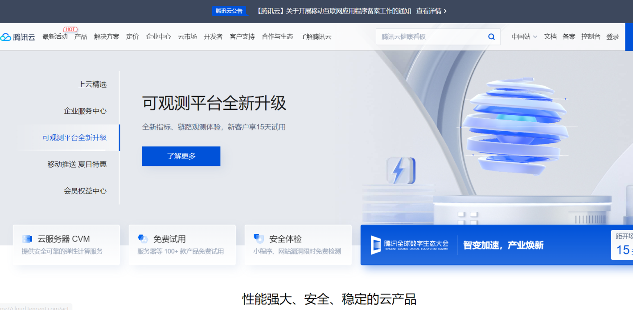Open the 解决方案 menu

tap(107, 36)
